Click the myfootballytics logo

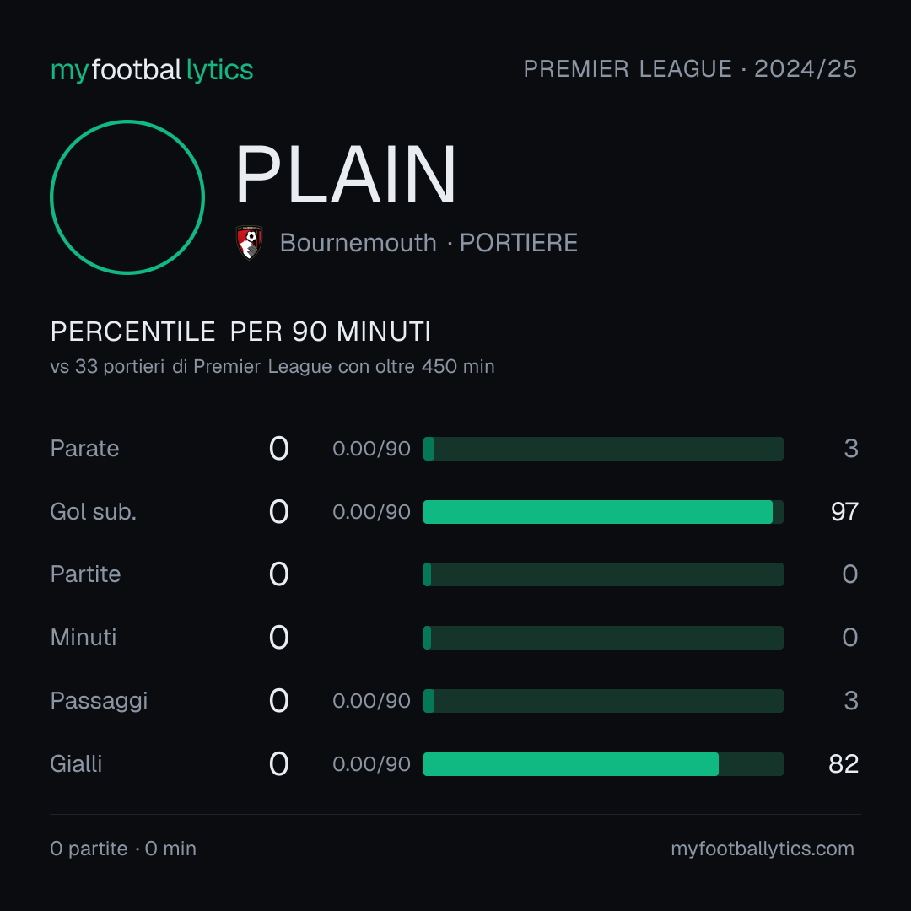coord(152,70)
